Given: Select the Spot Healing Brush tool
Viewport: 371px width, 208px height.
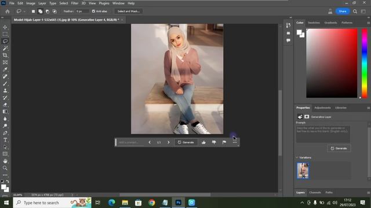Looking at the screenshot, I should (x=5, y=76).
